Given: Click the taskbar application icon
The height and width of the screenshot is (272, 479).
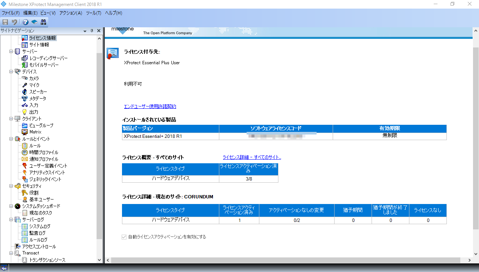Looking at the screenshot, I should [4, 268].
